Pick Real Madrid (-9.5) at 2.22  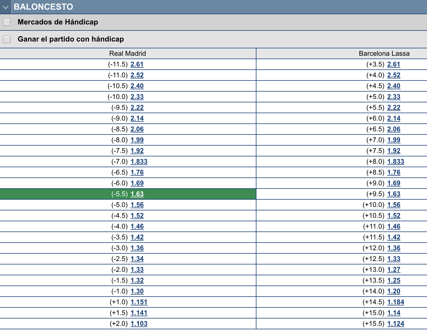tap(137, 107)
